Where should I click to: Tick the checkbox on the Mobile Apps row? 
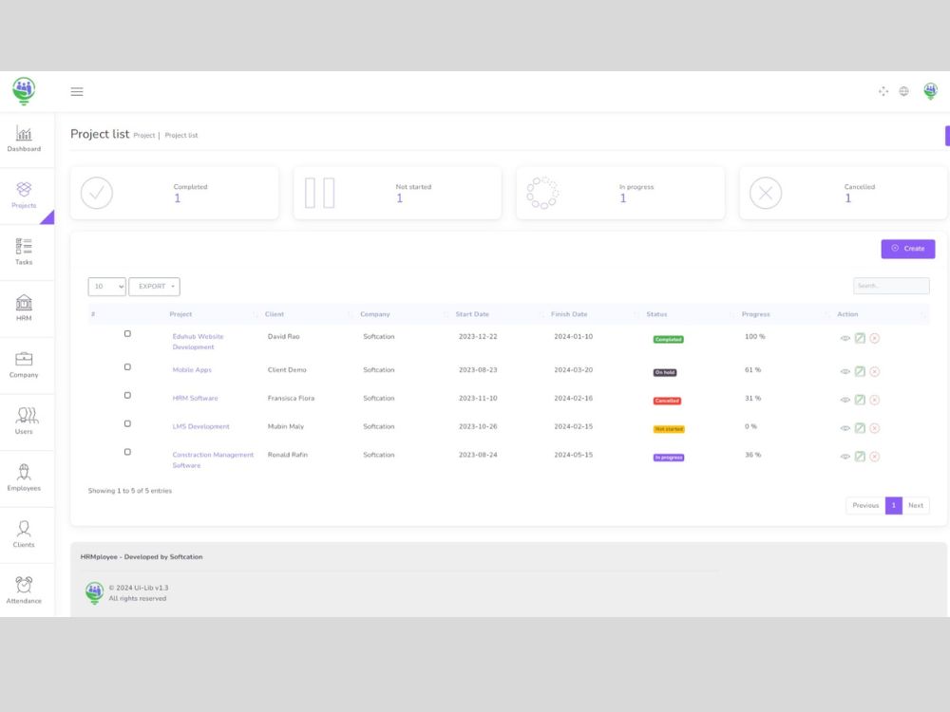[x=127, y=367]
